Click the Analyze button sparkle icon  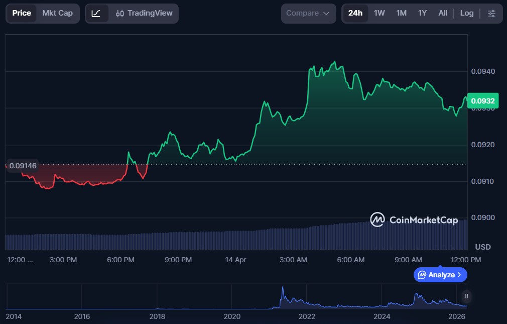422,275
